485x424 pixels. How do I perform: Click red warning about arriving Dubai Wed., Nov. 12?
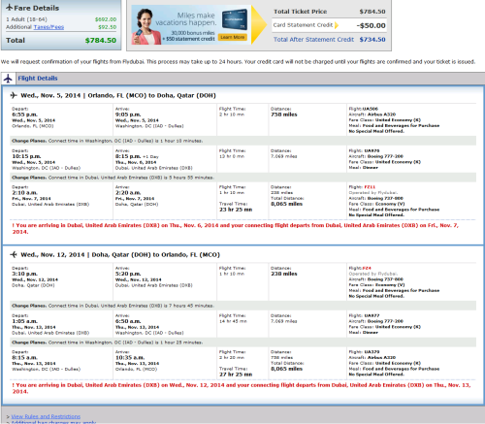(x=242, y=388)
